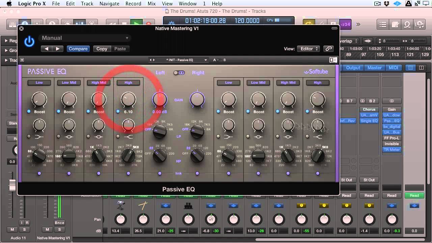432x243 pixels.
Task: Solo the Native Mastering V1 channel
Action: (59, 230)
